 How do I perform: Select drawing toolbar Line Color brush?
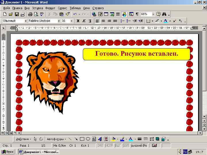(122, 139)
